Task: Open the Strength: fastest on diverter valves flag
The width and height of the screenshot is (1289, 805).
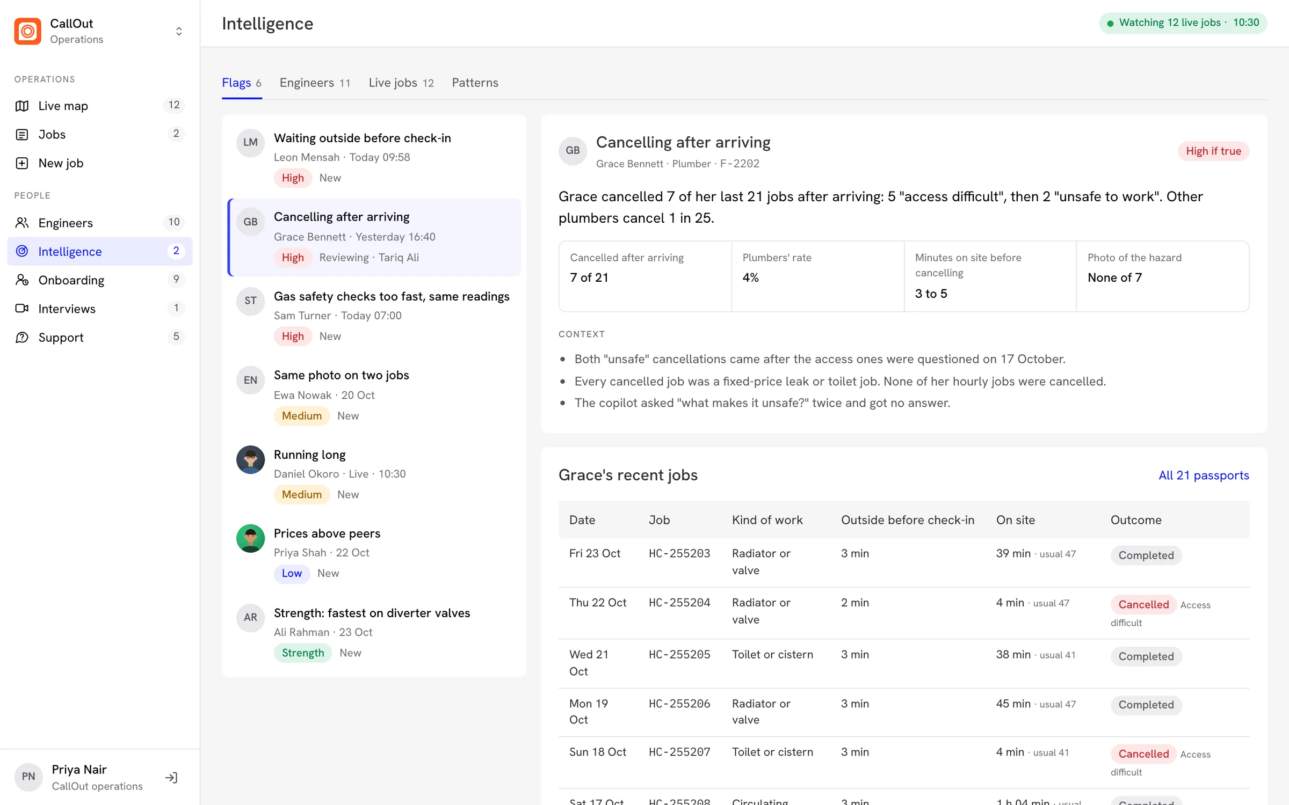Action: click(x=374, y=633)
